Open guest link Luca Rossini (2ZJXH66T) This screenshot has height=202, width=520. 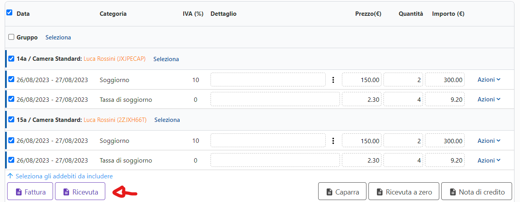pos(115,120)
